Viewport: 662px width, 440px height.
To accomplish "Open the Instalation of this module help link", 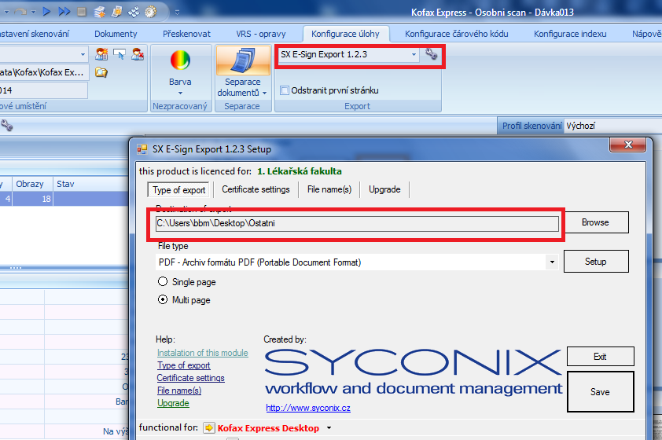I will click(x=203, y=353).
